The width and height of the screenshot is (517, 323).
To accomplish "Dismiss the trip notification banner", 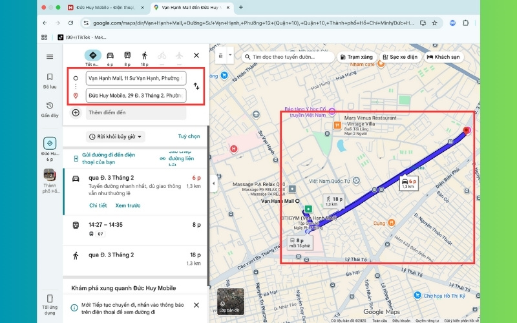I will point(196,305).
